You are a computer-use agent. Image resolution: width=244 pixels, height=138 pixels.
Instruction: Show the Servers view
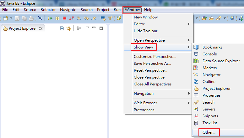(x=218, y=109)
